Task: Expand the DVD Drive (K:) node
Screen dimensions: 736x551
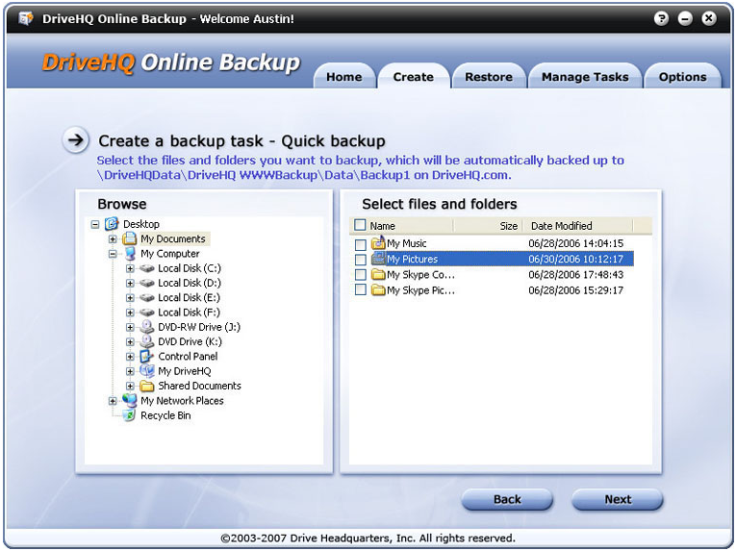Action: click(130, 341)
